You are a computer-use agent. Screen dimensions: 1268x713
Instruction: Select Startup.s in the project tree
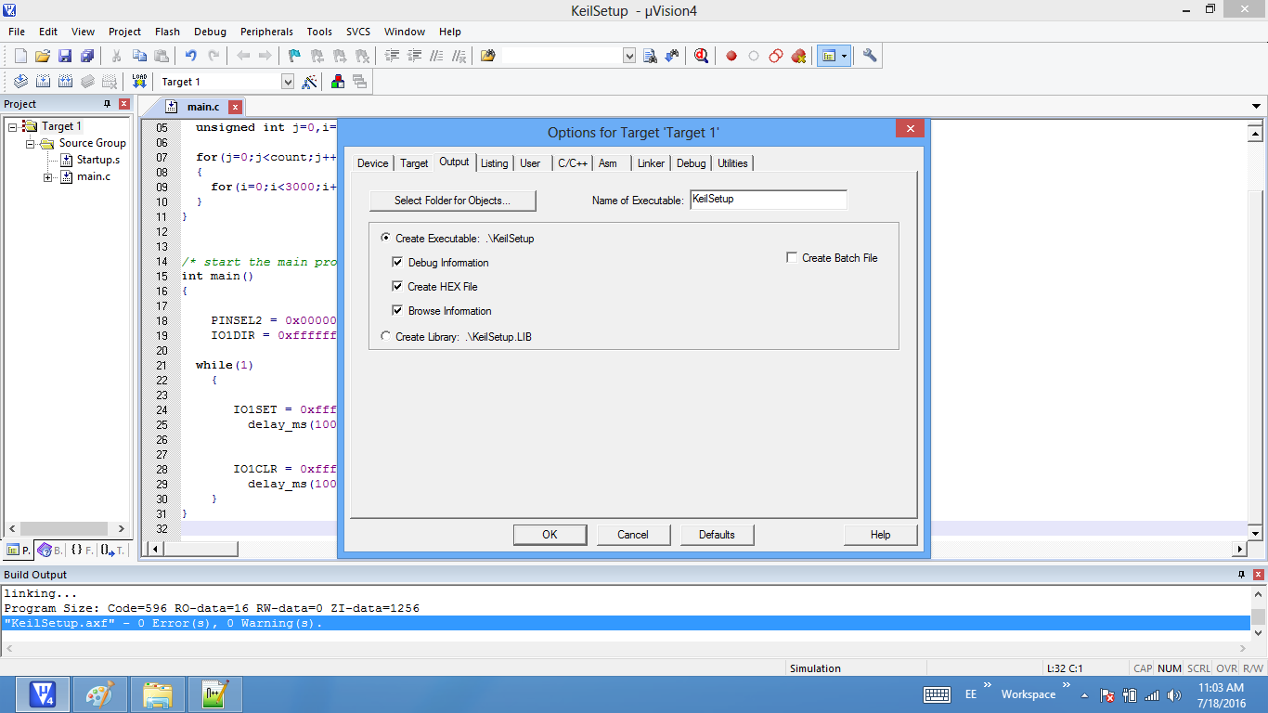[x=97, y=160]
